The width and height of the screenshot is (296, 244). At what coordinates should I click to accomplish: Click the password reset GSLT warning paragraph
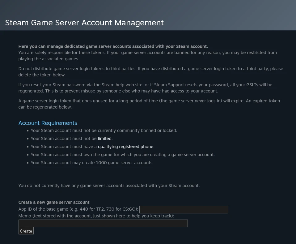pos(145,88)
